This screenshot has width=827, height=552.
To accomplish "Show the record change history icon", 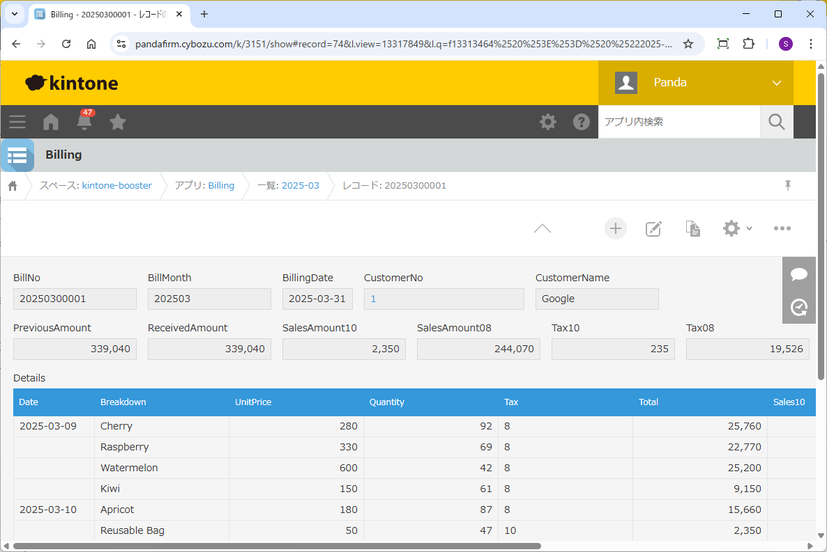I will (x=798, y=307).
